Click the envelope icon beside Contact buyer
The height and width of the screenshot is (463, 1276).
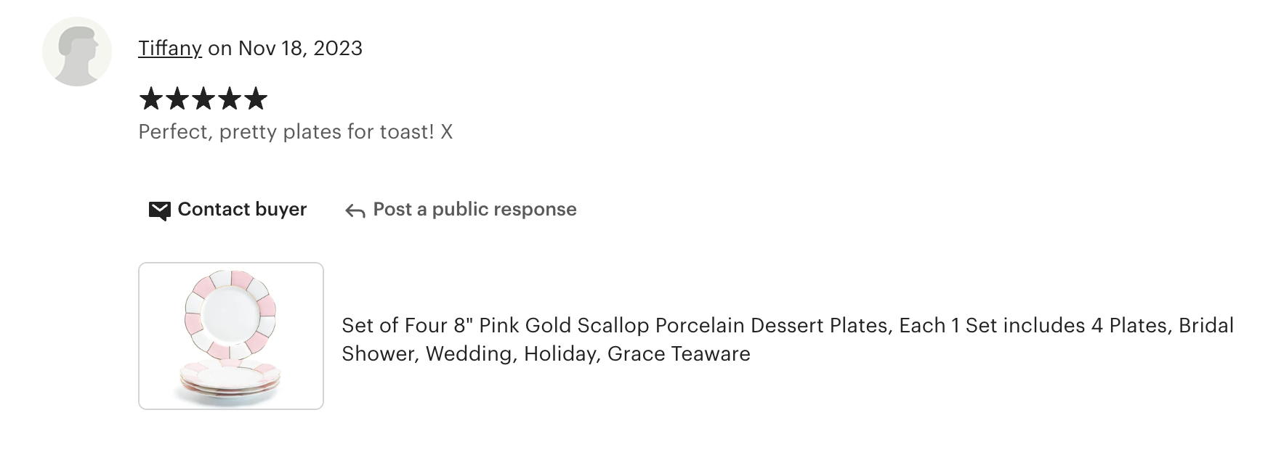pos(159,210)
